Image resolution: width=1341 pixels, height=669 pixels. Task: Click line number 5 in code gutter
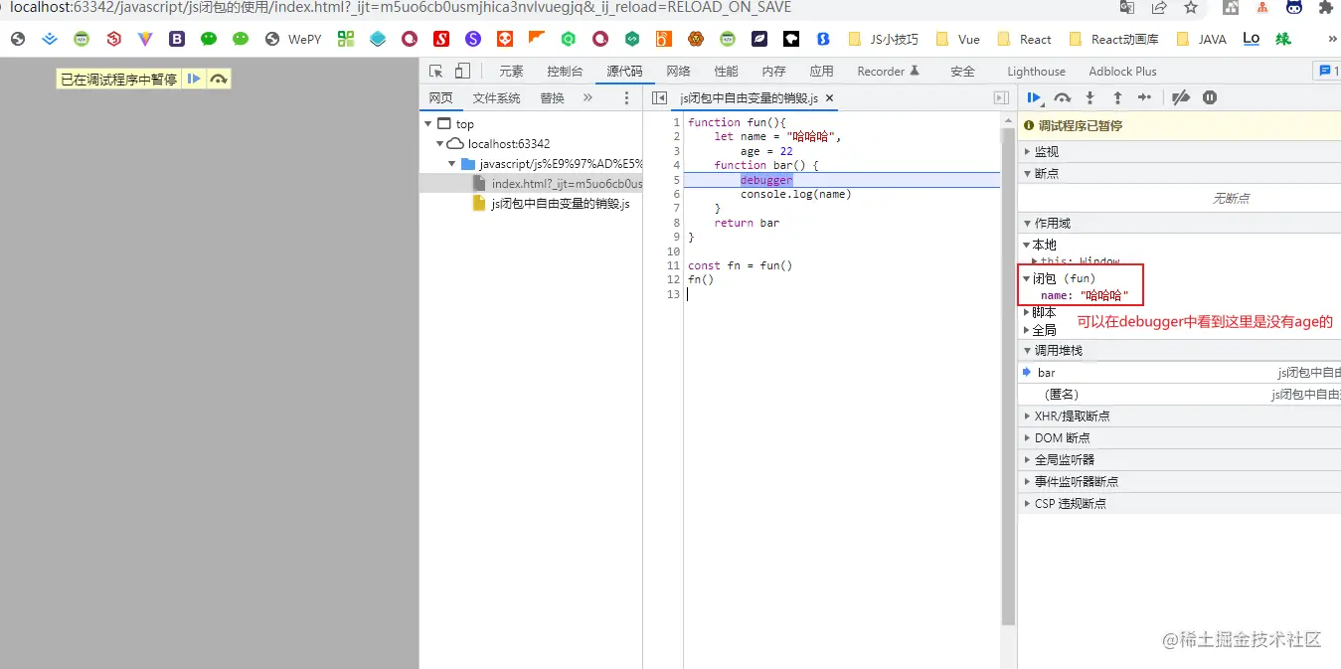pos(676,180)
